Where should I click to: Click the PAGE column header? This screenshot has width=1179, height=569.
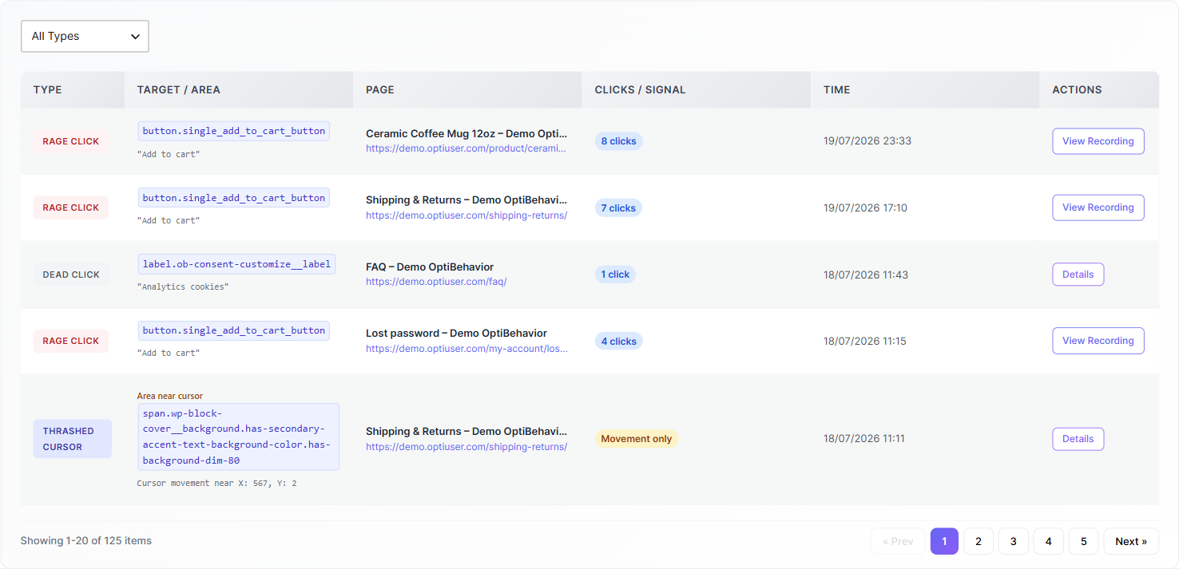coord(467,89)
